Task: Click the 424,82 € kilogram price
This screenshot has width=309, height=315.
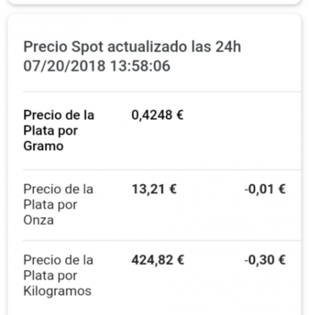Action: [158, 260]
